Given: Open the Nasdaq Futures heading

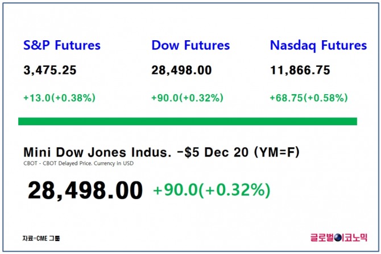Looking at the screenshot, I should [x=318, y=45].
